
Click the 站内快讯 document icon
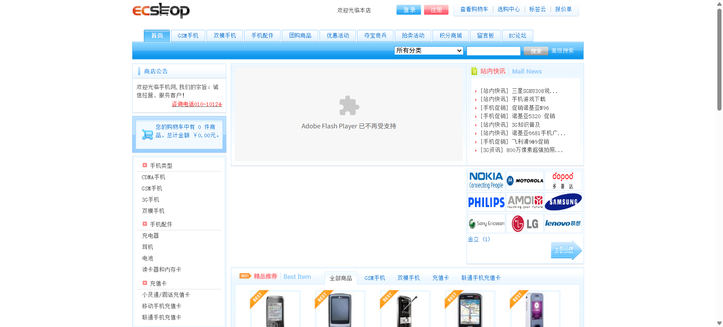(x=474, y=71)
